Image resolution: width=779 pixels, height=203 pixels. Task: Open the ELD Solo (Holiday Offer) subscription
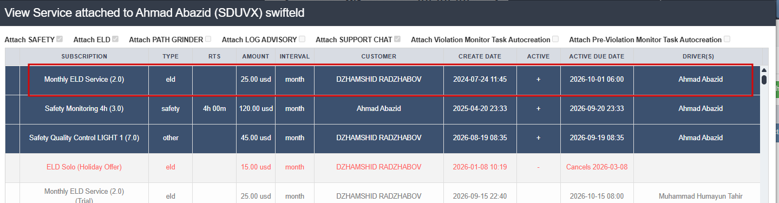click(84, 167)
